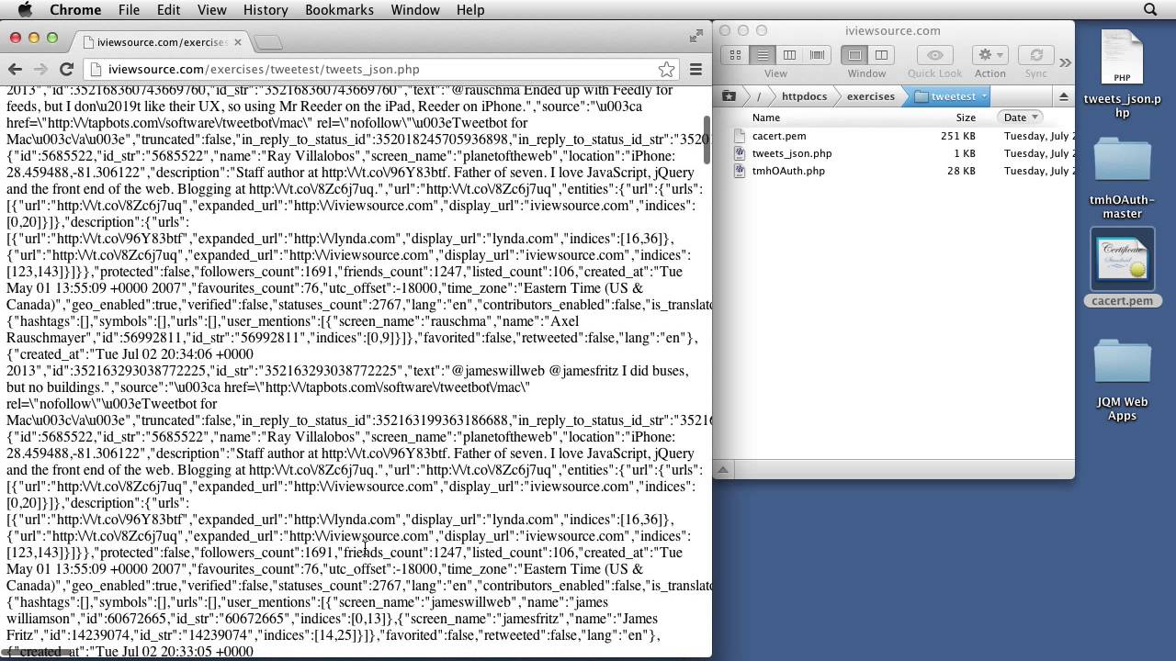
Task: Switch file window to icon view
Action: 735,55
